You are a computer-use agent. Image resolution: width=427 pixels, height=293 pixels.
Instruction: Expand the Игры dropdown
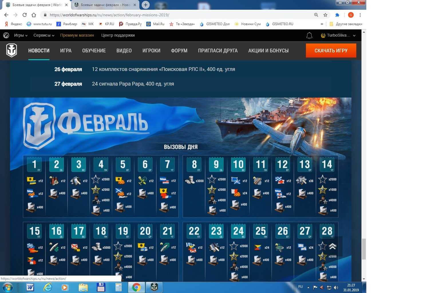coord(21,35)
